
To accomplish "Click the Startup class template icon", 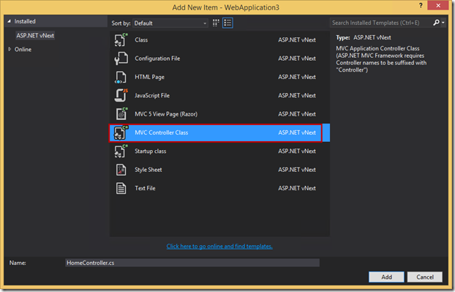I will (121, 151).
